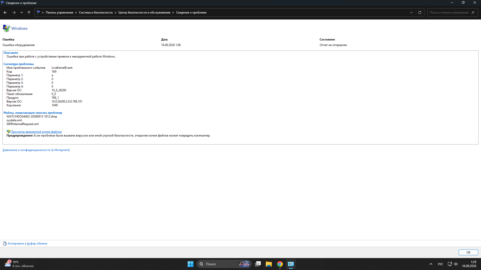Open Заявление о конфиденциальности link
The image size is (481, 270).
point(36,150)
